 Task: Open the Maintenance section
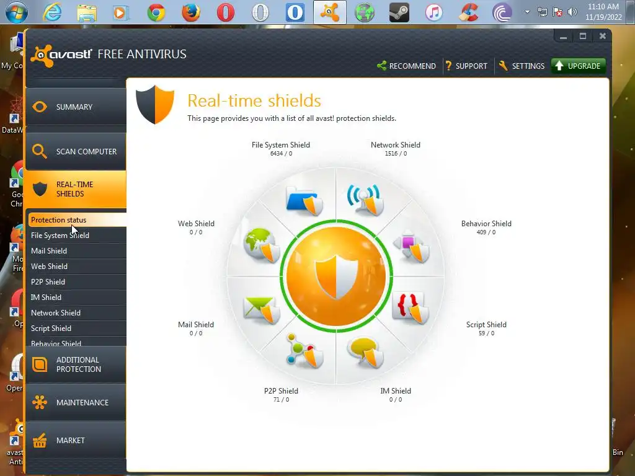pyautogui.click(x=76, y=402)
